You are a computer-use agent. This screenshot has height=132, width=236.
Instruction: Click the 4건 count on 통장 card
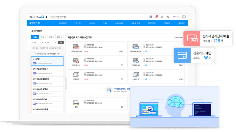(x=122, y=107)
